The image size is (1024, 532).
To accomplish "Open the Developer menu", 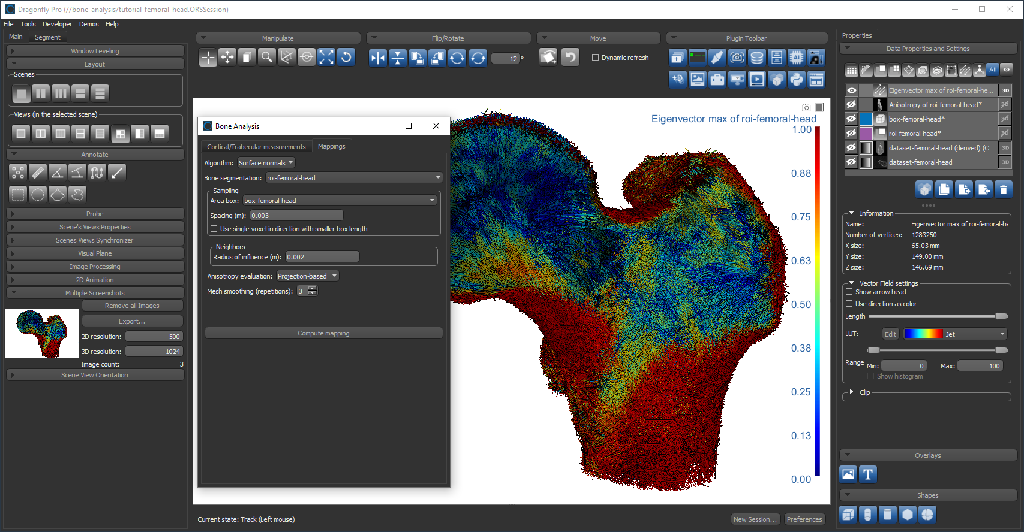I will click(57, 24).
